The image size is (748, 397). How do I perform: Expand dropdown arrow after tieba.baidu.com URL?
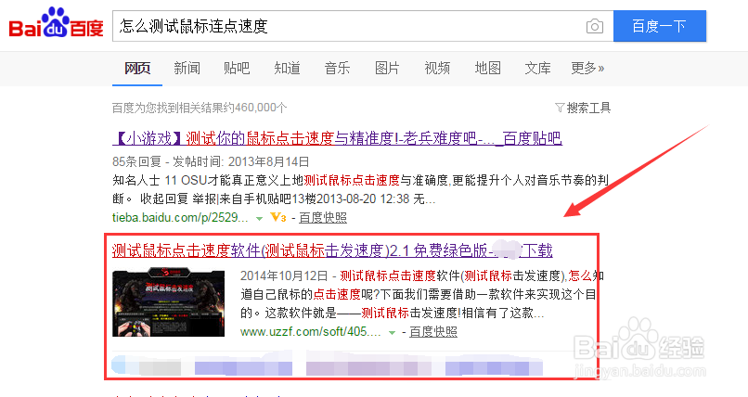tap(259, 219)
